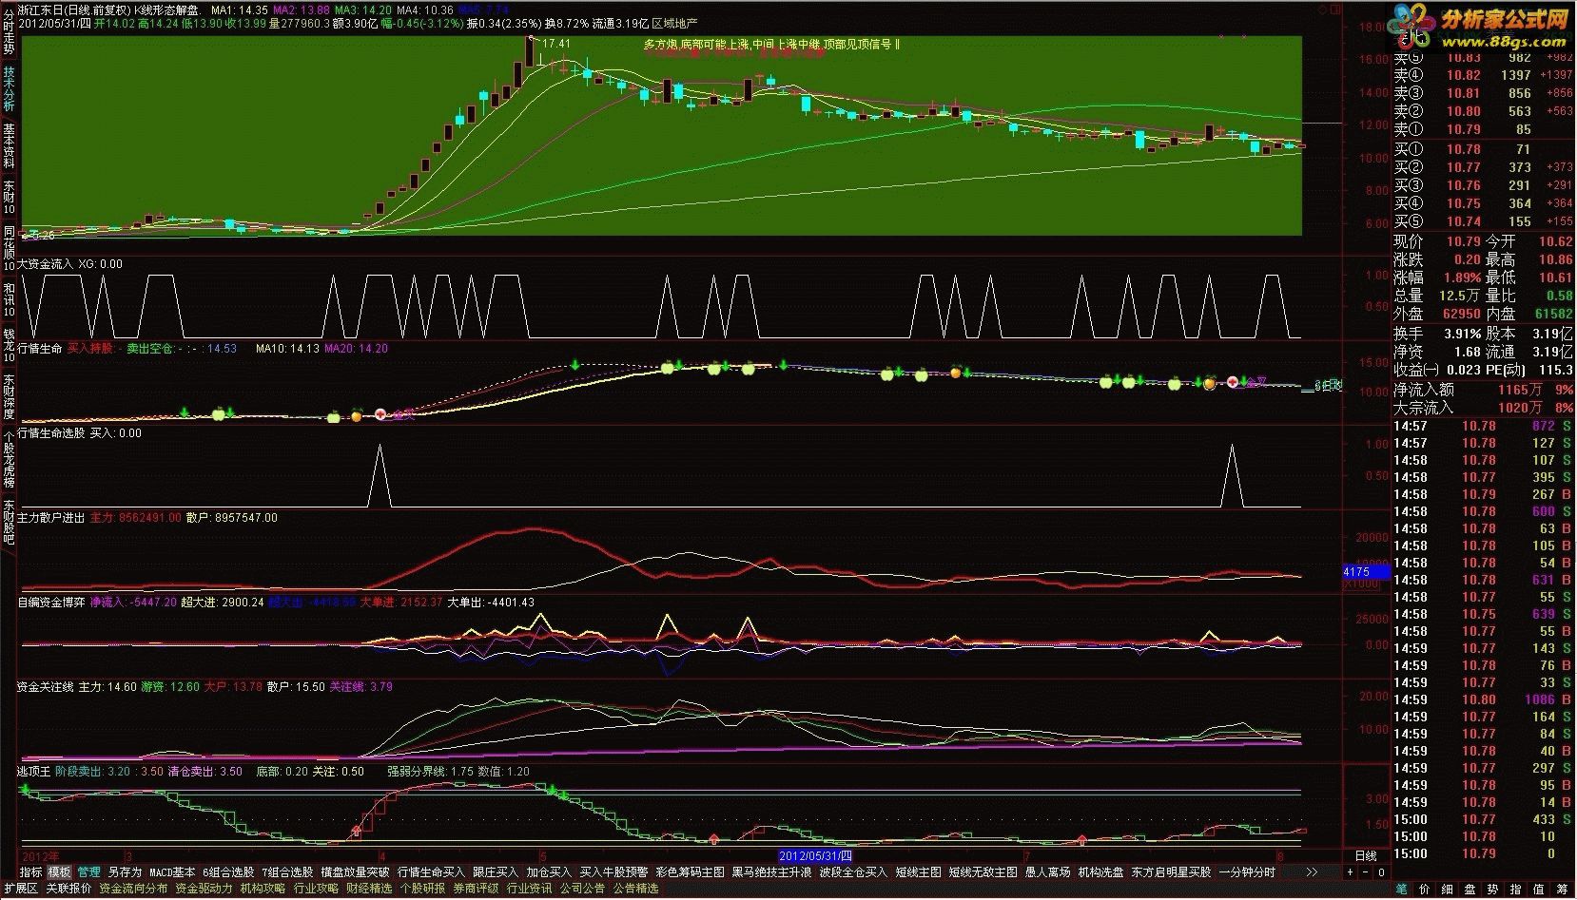Select the 加仓买入 template tab

[x=549, y=871]
